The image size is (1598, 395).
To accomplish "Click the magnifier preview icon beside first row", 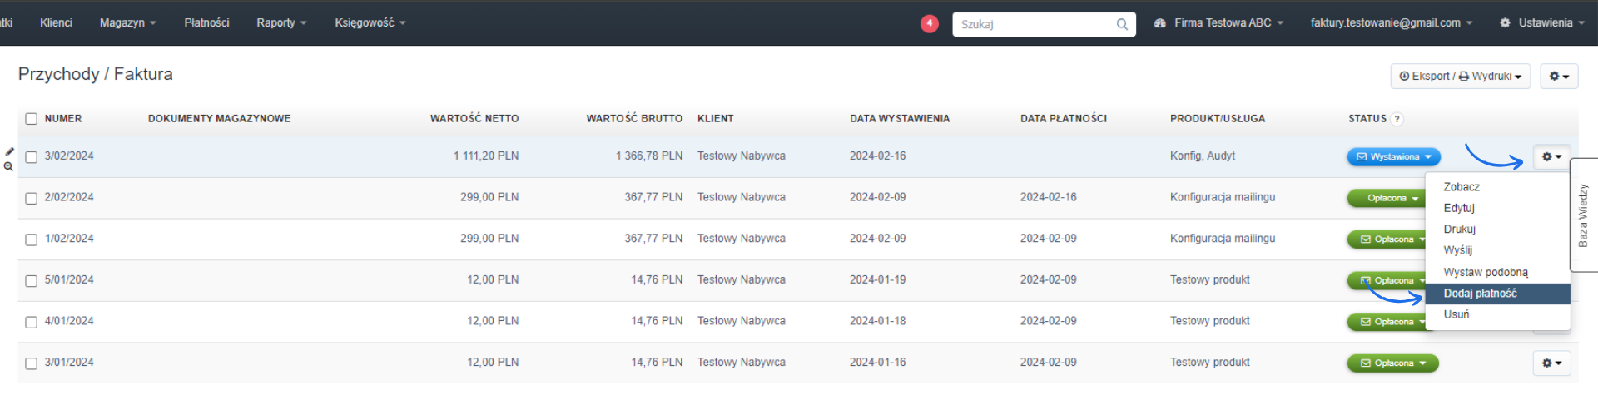I will pos(8,166).
